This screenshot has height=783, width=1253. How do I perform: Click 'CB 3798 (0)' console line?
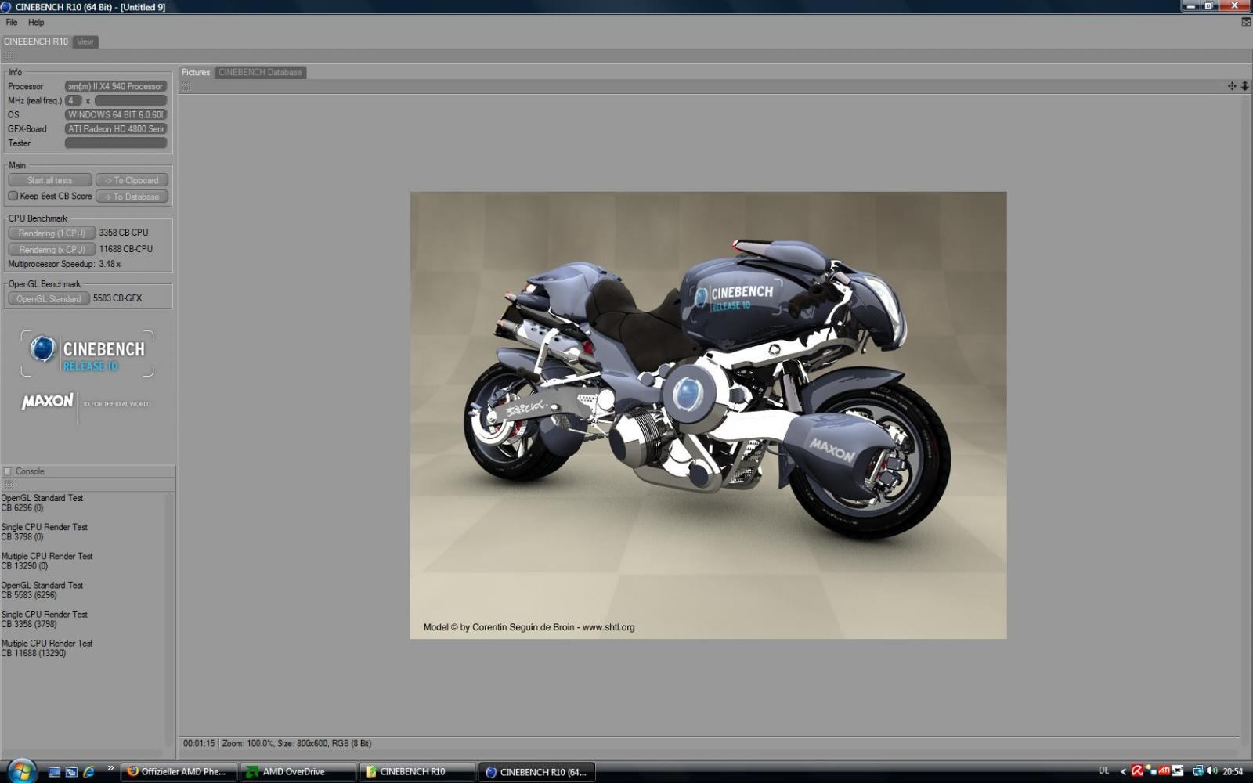(23, 537)
